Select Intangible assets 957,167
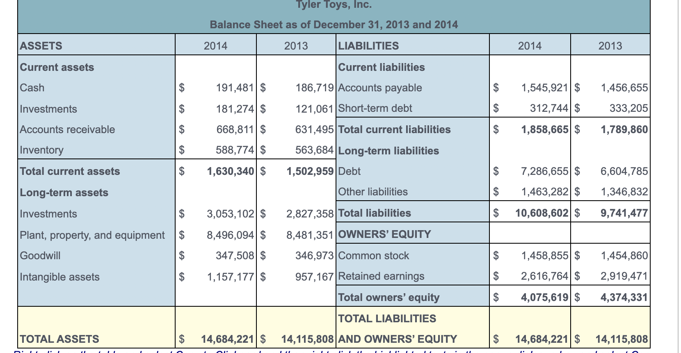The height and width of the screenshot is (353, 681). [315, 277]
